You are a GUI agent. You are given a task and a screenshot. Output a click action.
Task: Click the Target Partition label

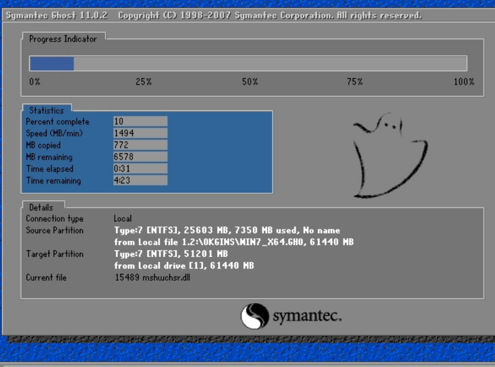tap(55, 254)
